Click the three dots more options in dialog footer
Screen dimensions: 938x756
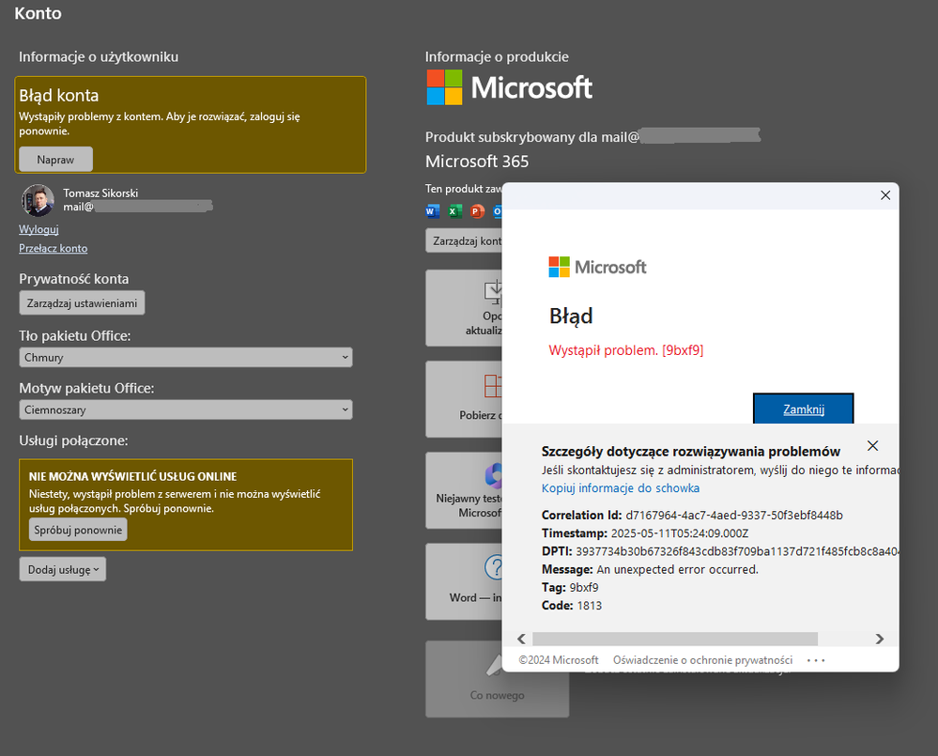(816, 660)
